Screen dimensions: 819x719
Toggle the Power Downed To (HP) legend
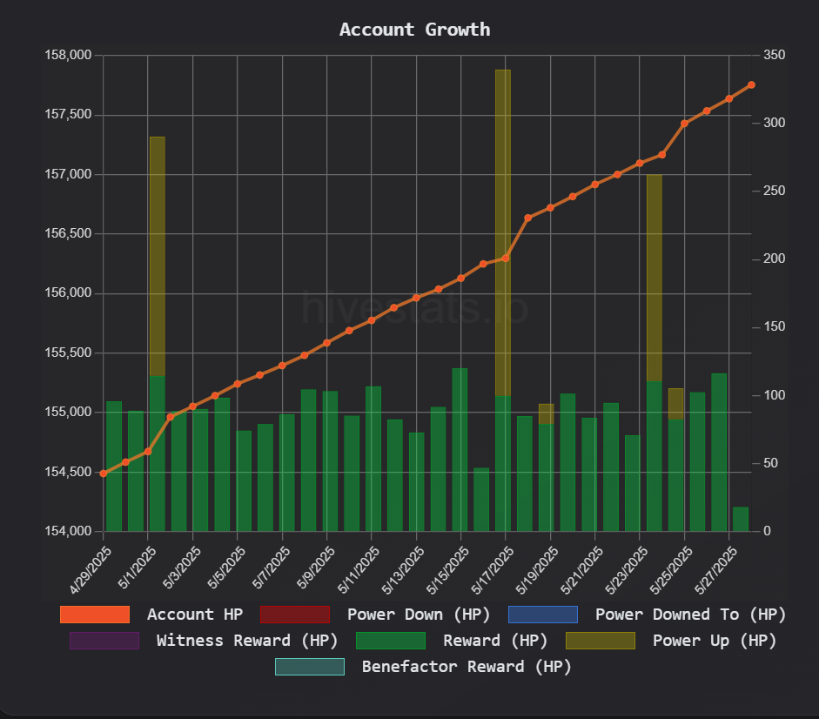pyautogui.click(x=690, y=615)
